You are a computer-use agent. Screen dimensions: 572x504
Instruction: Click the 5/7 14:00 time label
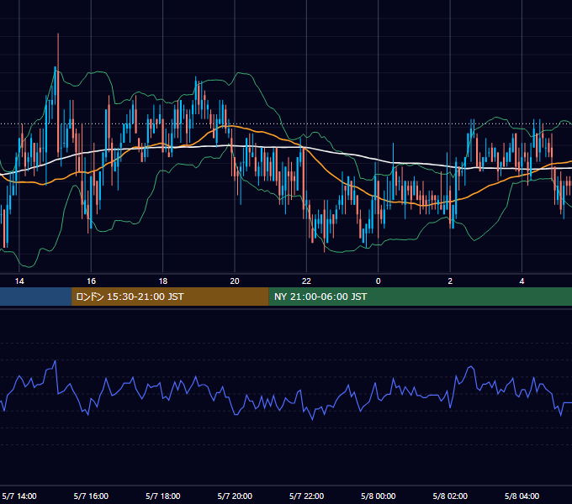19,496
